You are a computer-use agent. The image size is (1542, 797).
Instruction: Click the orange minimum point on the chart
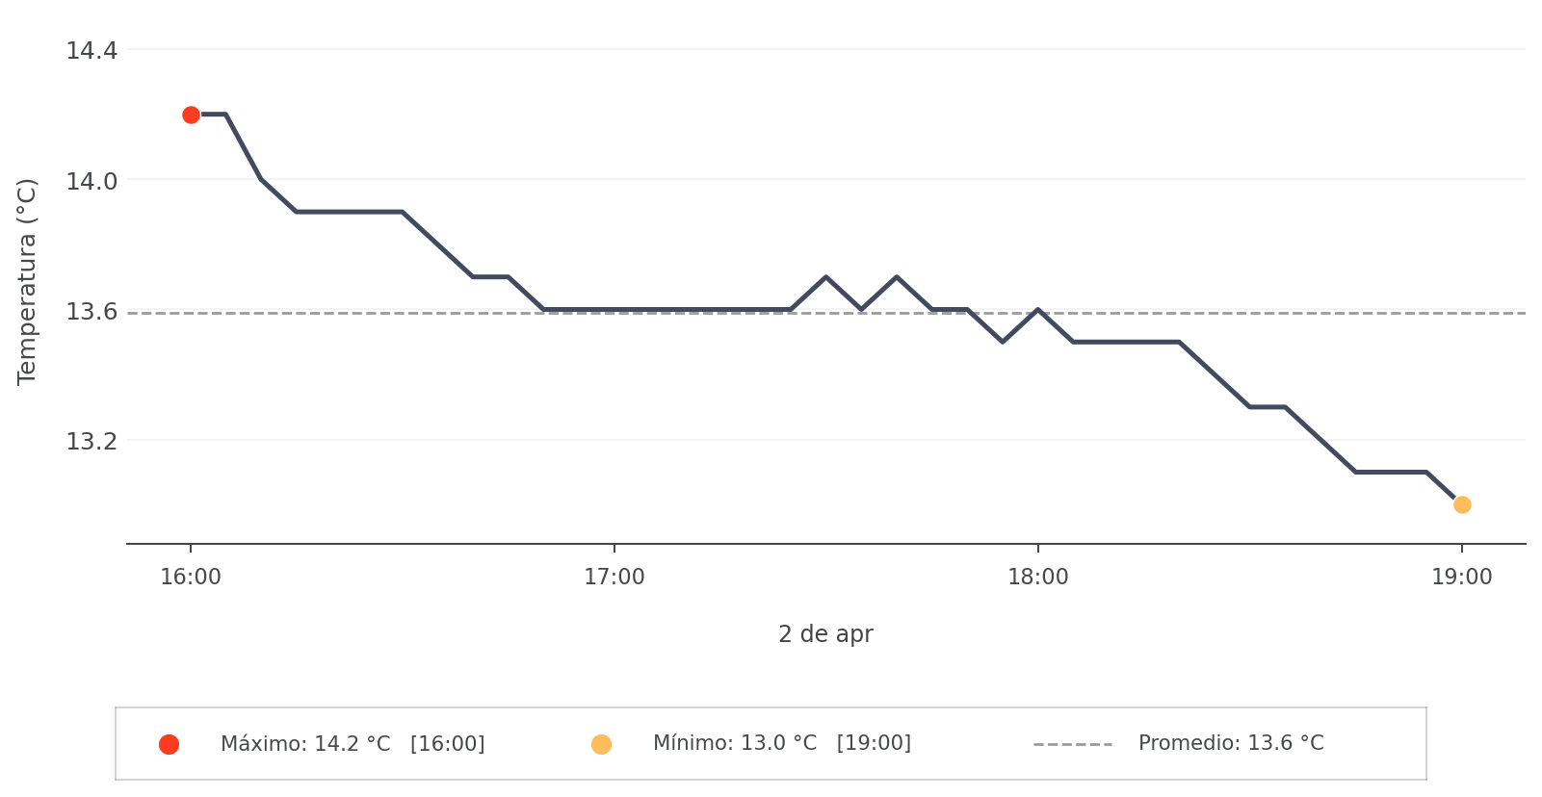pyautogui.click(x=1462, y=504)
